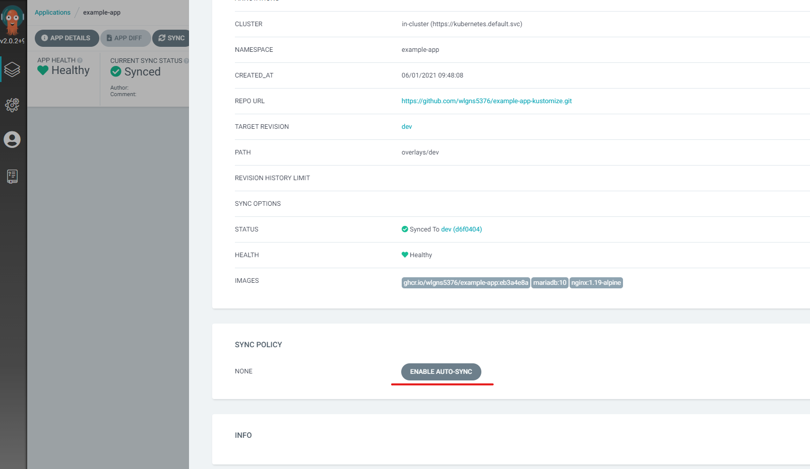
Task: Open the example-app-kustomize repo URL
Action: pyautogui.click(x=486, y=101)
